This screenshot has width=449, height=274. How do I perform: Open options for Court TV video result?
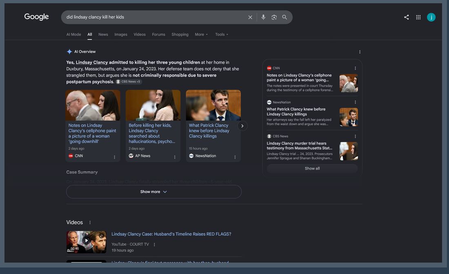pyautogui.click(x=154, y=245)
